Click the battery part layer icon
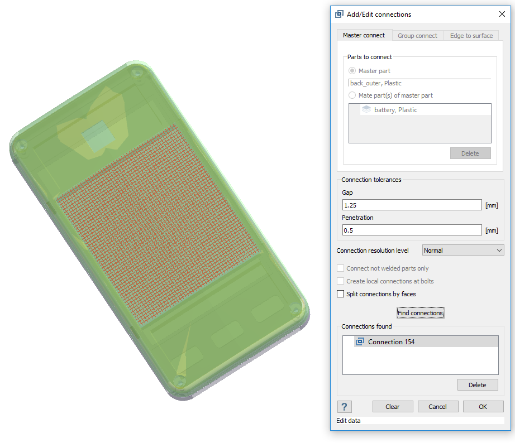 (x=366, y=110)
